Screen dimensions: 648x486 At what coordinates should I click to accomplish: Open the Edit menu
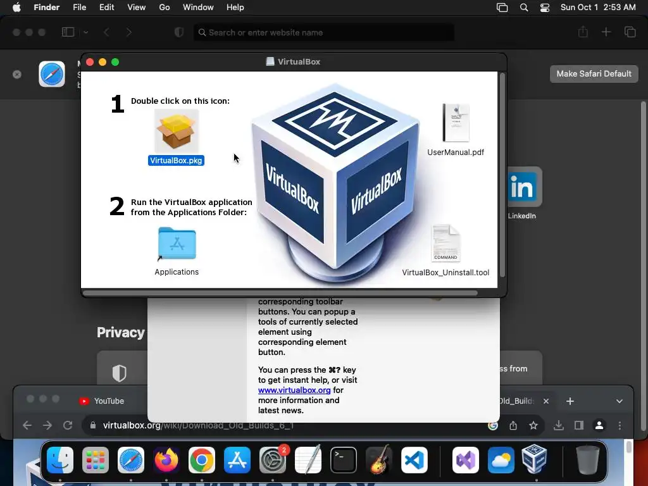[106, 8]
